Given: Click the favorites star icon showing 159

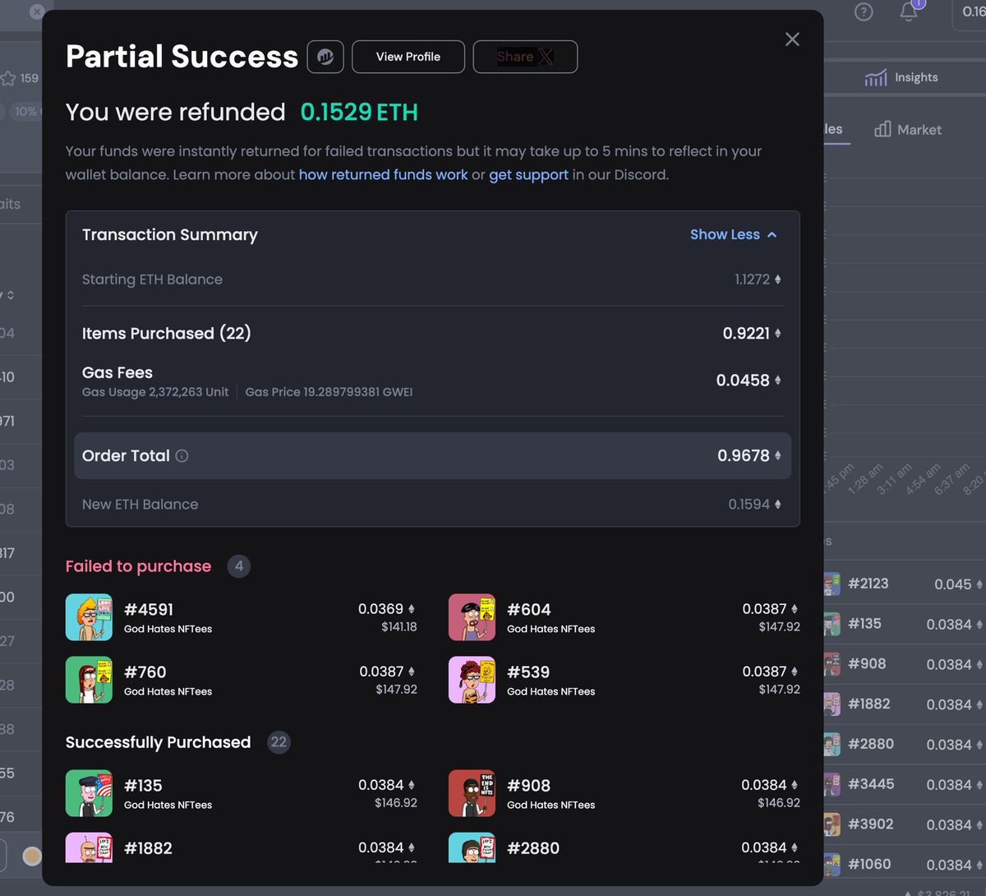Looking at the screenshot, I should pyautogui.click(x=8, y=78).
